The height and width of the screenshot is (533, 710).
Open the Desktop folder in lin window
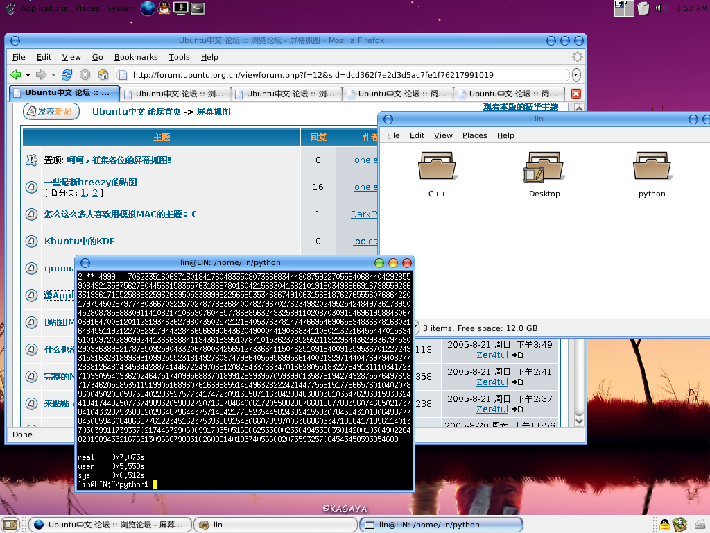[x=544, y=175]
